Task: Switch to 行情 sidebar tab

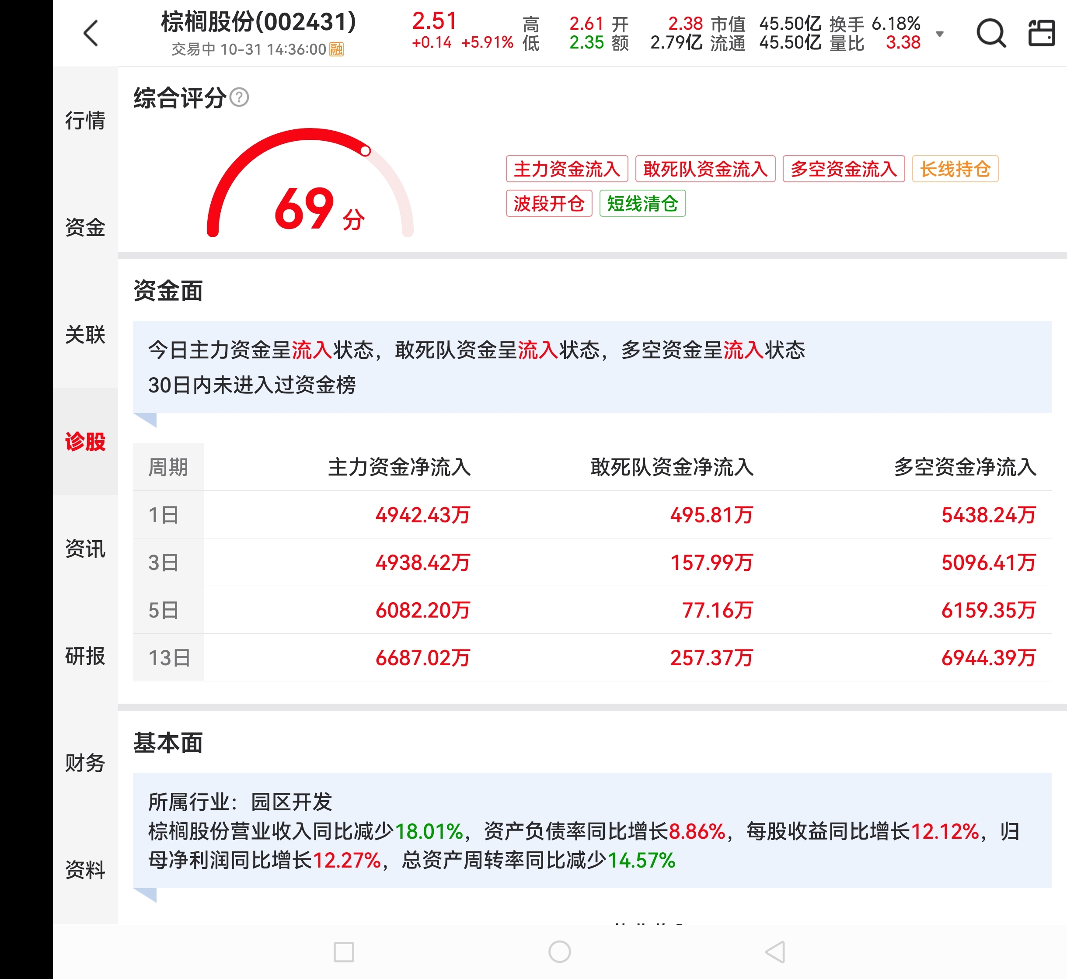Action: click(85, 121)
